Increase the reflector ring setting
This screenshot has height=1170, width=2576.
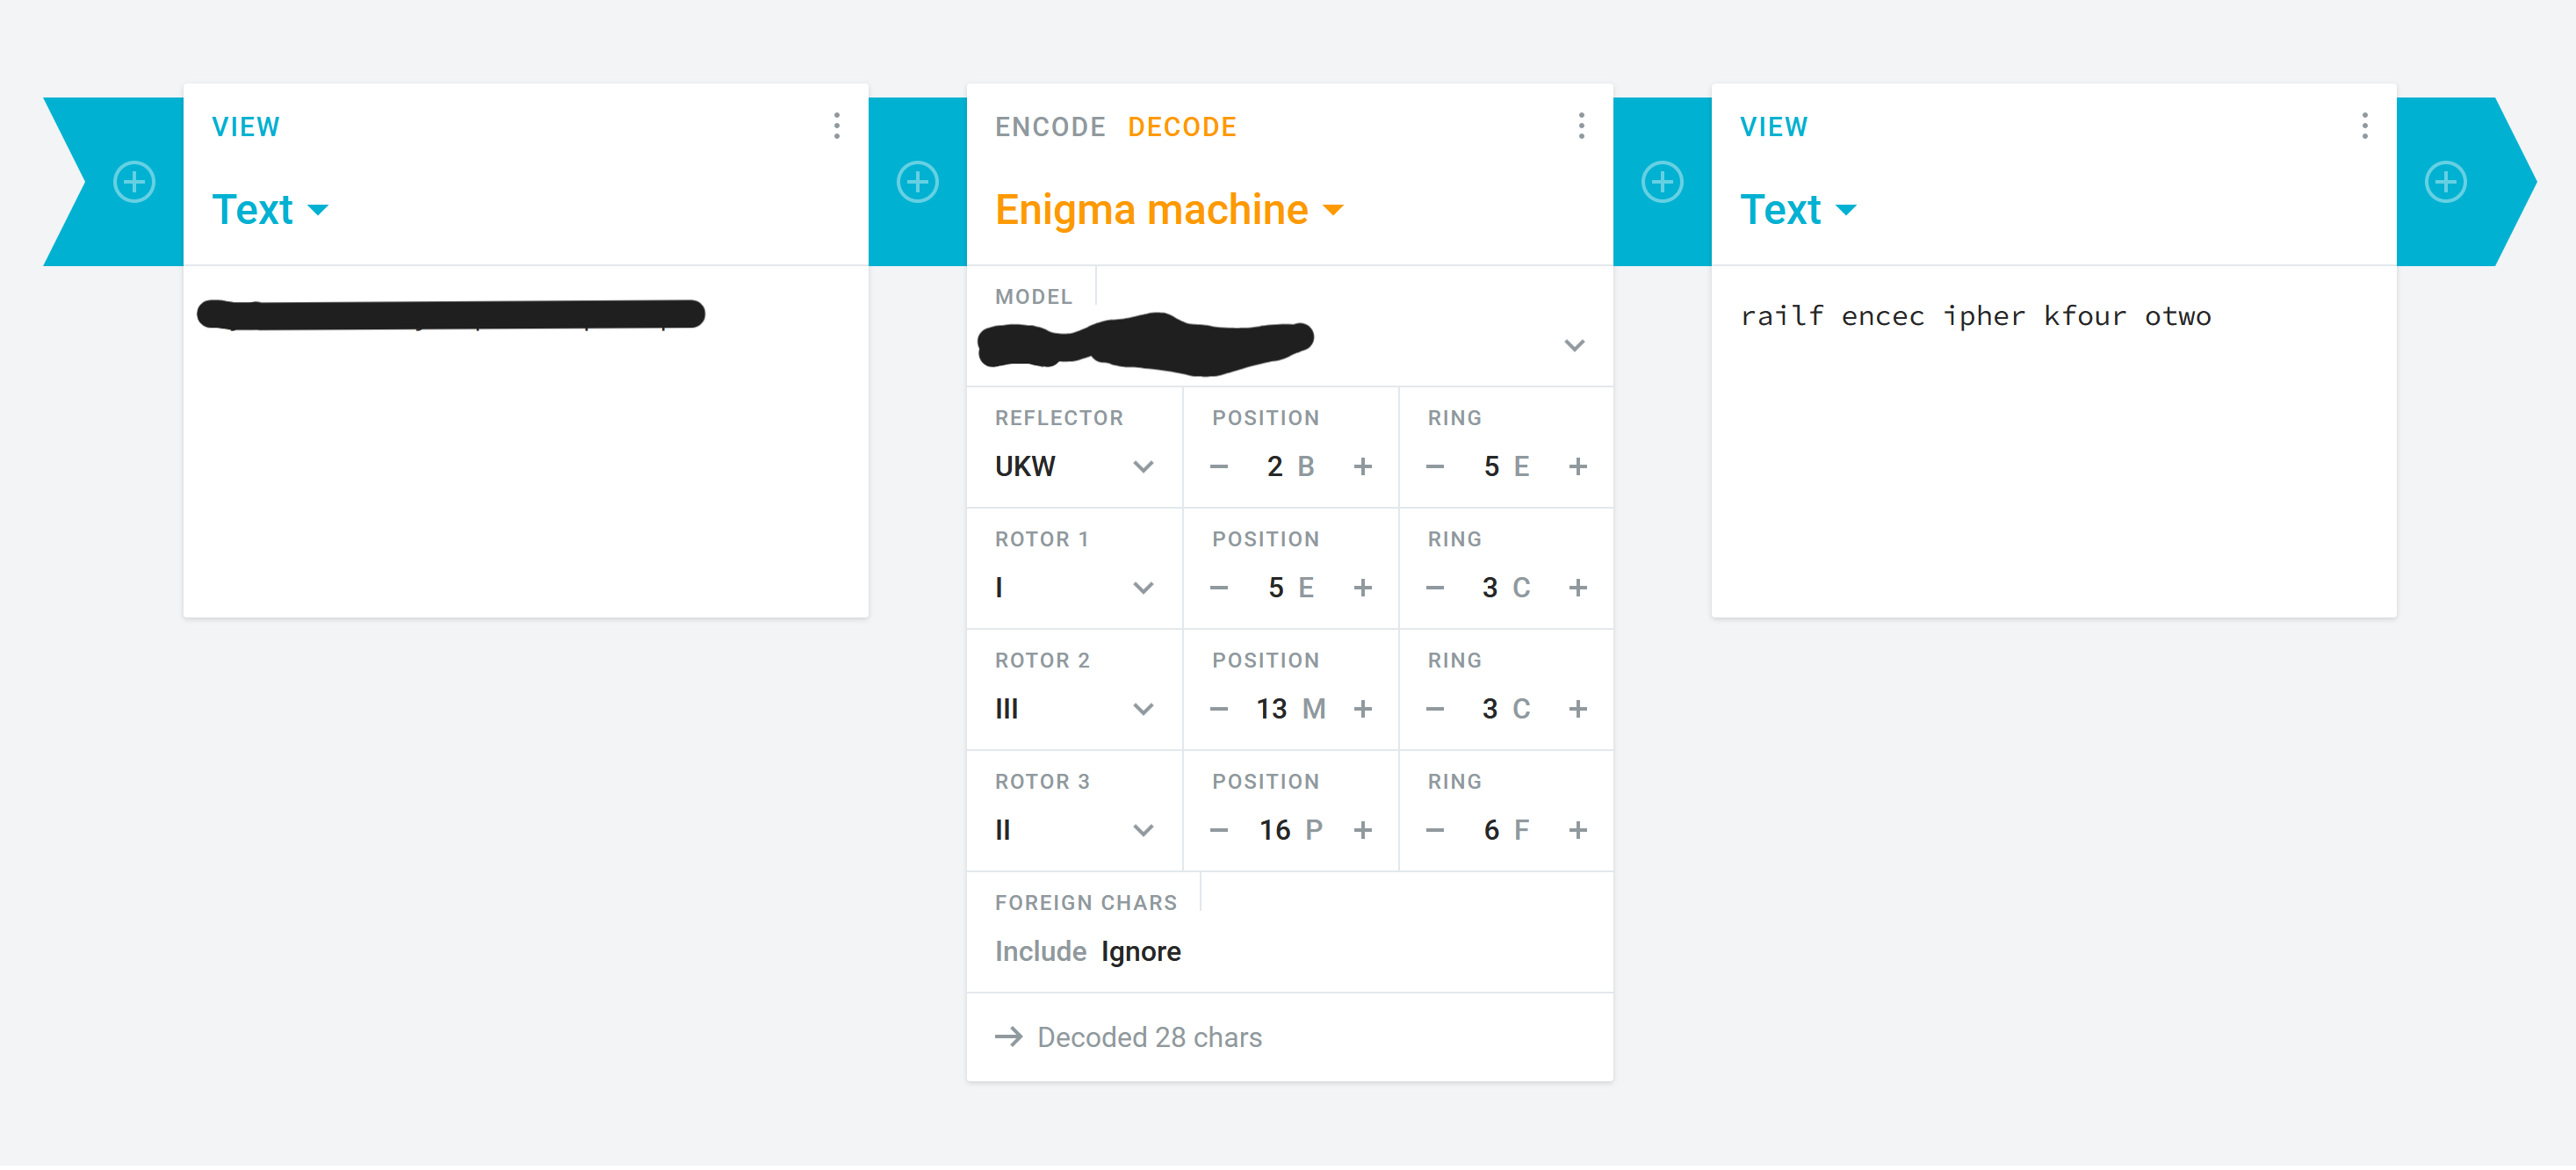pos(1578,467)
